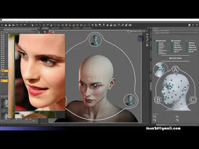Viewport: 199px width, 149px height.
Task: Click the zoomed face-points circle preview
Action: tap(160, 70)
